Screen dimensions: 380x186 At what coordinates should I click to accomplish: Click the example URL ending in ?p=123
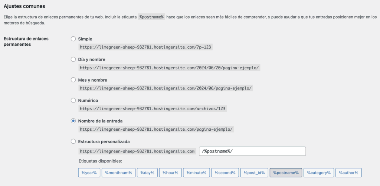[x=145, y=47]
